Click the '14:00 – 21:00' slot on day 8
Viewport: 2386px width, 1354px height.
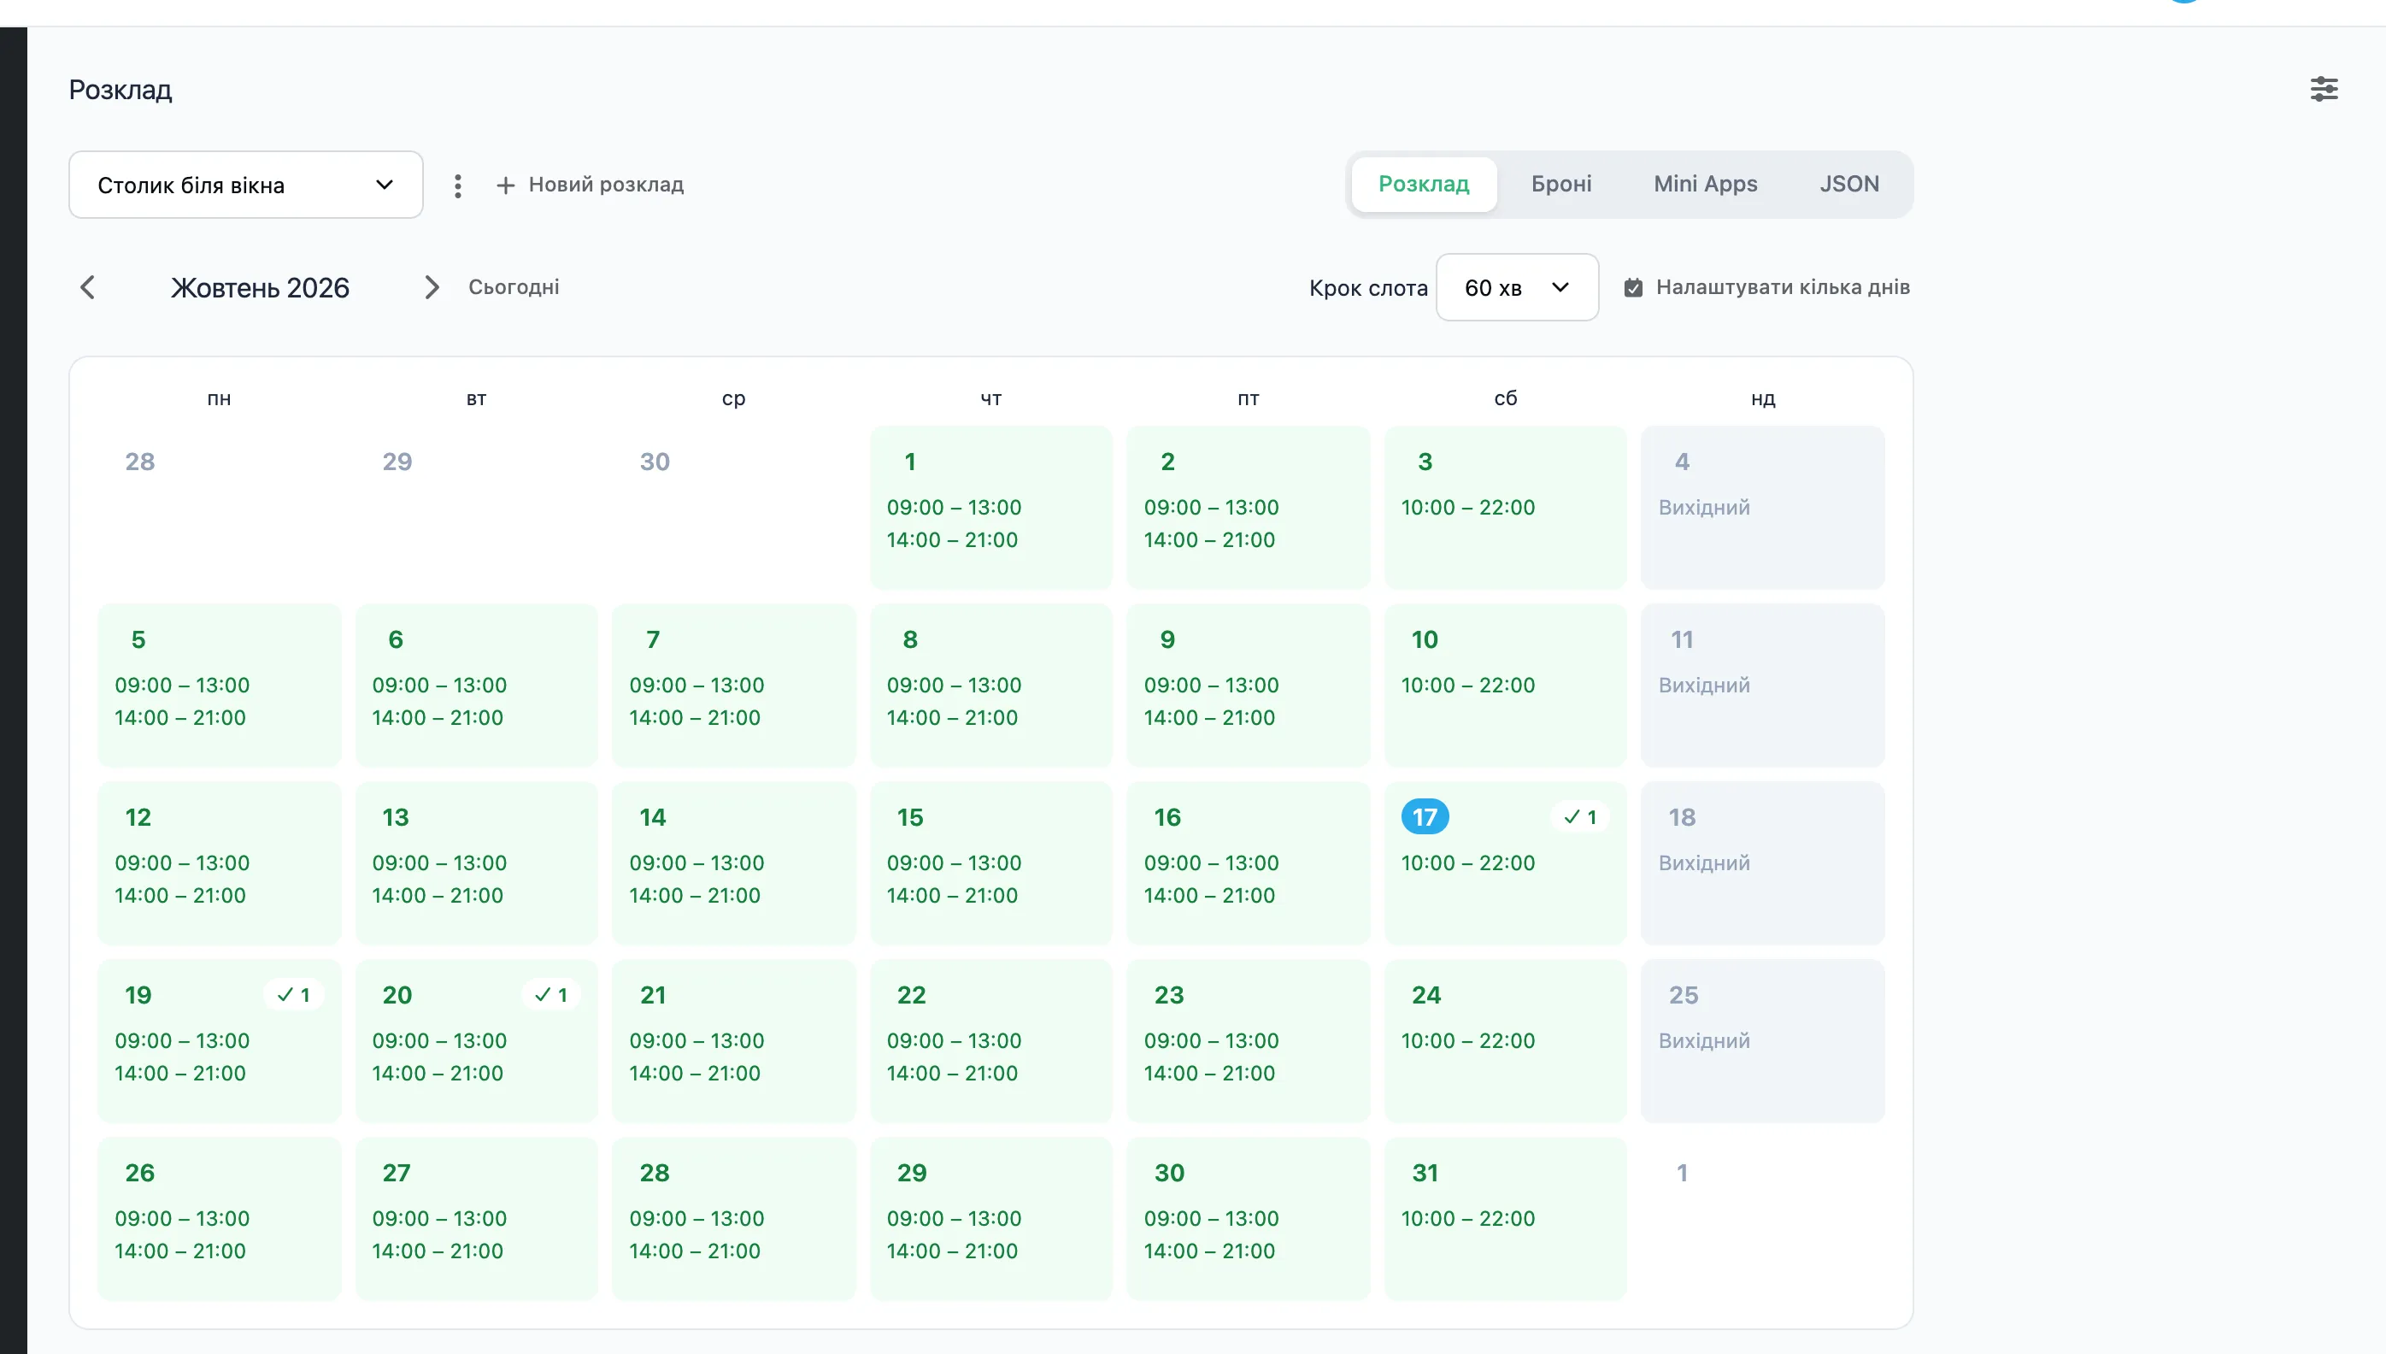952,718
